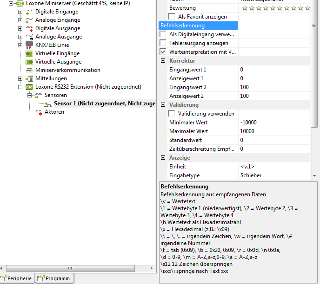
Task: Click the Aktoren icon
Action: click(x=39, y=112)
